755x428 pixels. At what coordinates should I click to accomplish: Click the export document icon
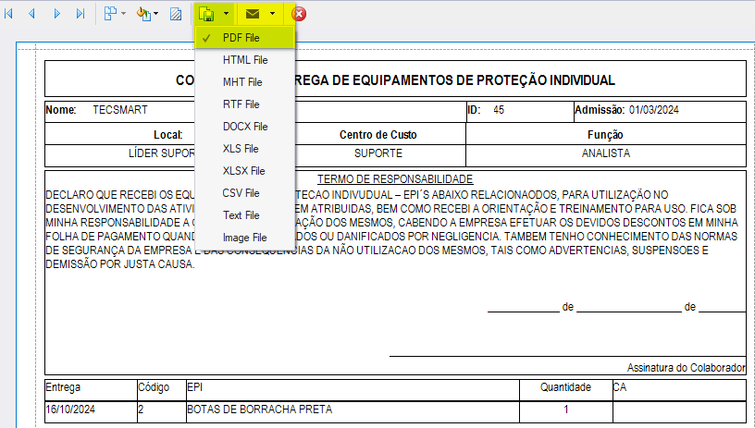206,14
